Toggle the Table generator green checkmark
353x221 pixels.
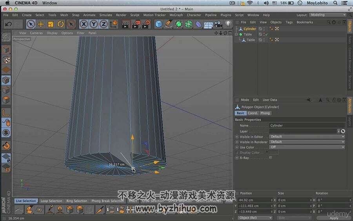(x=267, y=35)
